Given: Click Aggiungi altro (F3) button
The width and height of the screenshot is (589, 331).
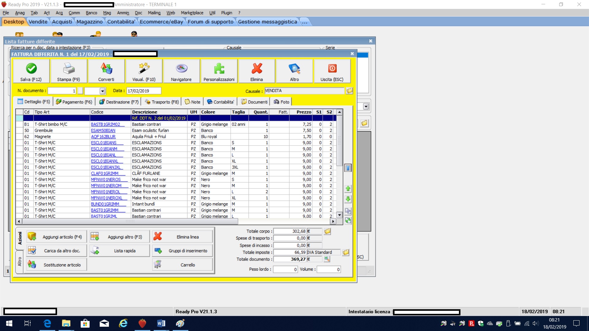Looking at the screenshot, I should [x=120, y=237].
